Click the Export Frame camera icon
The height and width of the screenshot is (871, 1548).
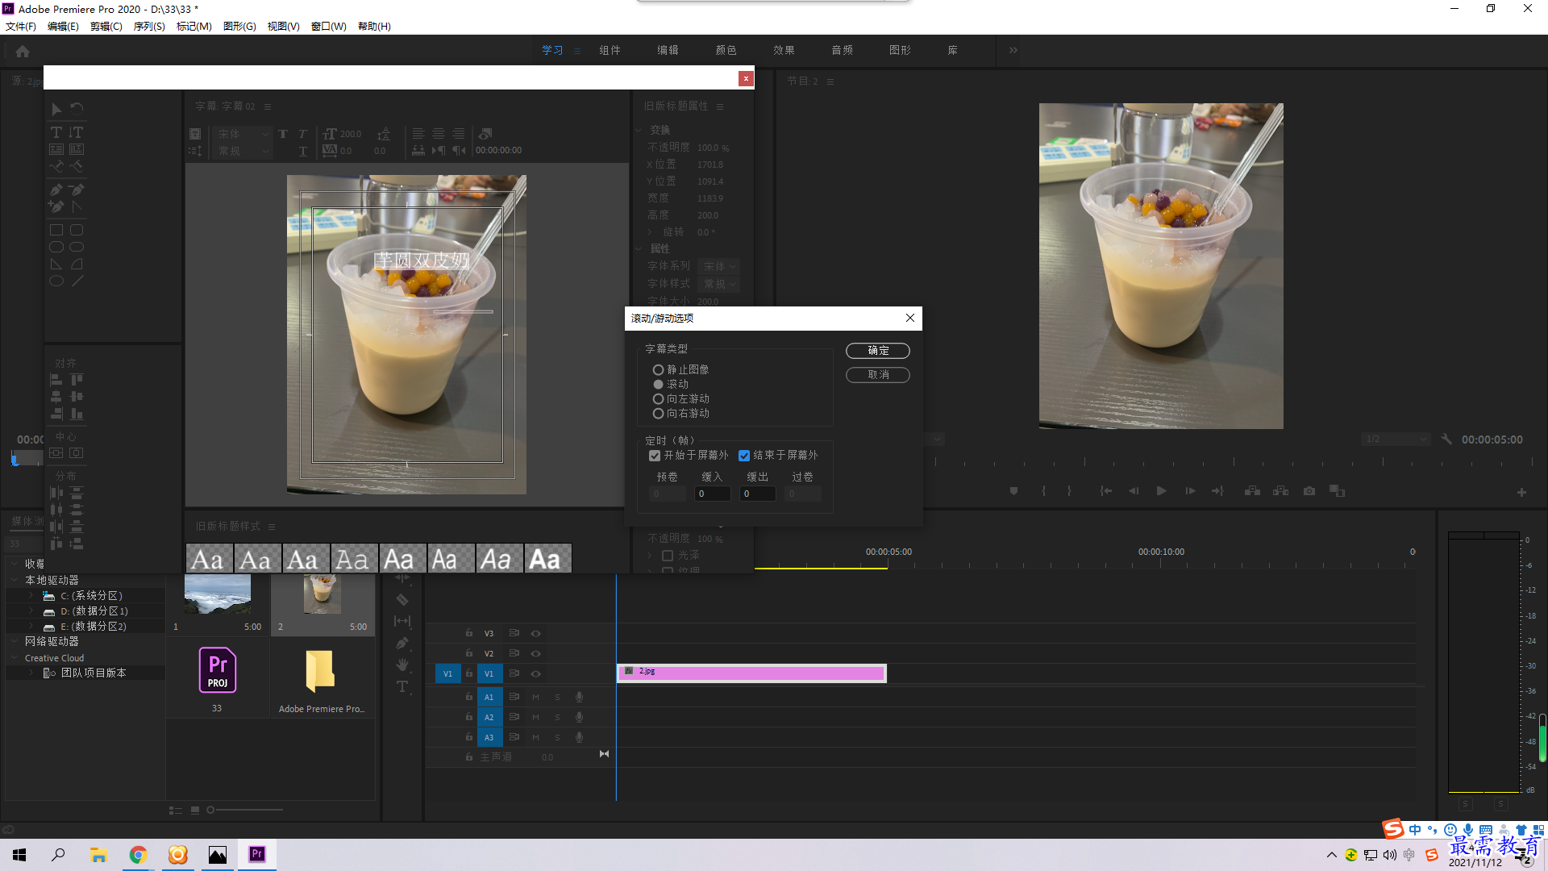click(1309, 491)
